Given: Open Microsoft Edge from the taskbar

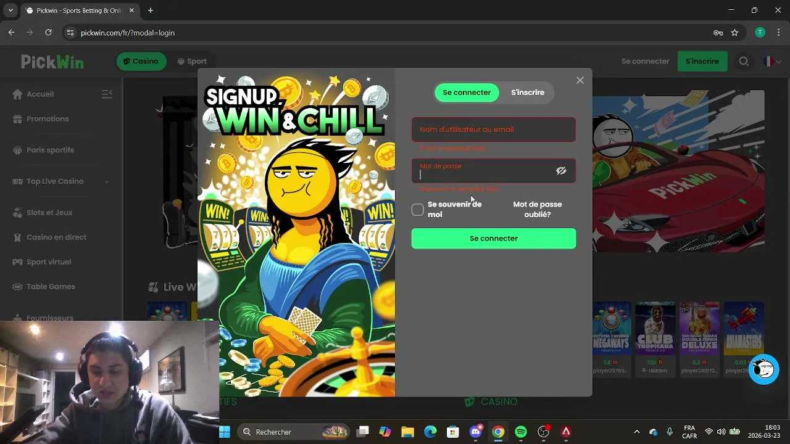Looking at the screenshot, I should pyautogui.click(x=430, y=432).
